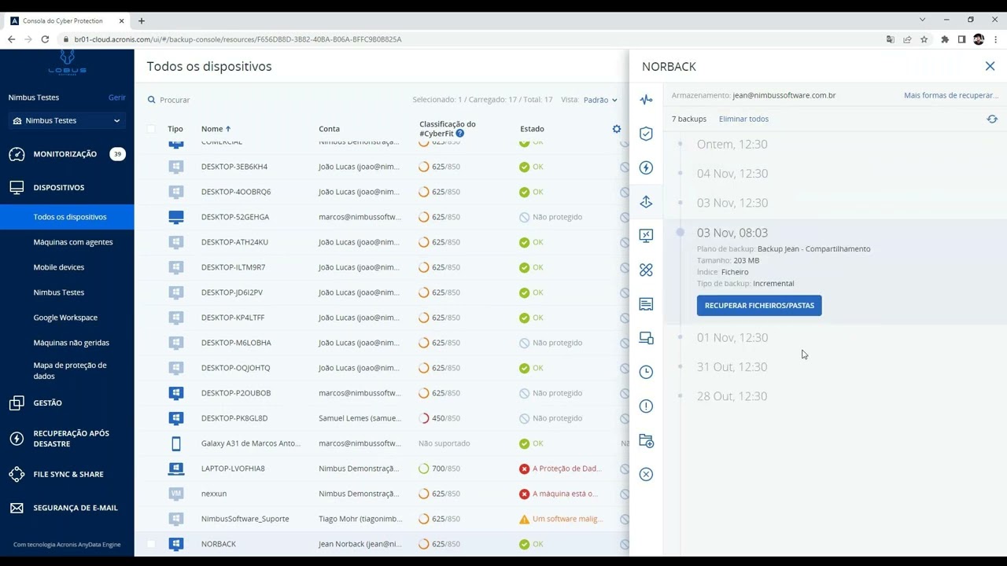The height and width of the screenshot is (566, 1007).
Task: Open a new browser tab
Action: (142, 20)
